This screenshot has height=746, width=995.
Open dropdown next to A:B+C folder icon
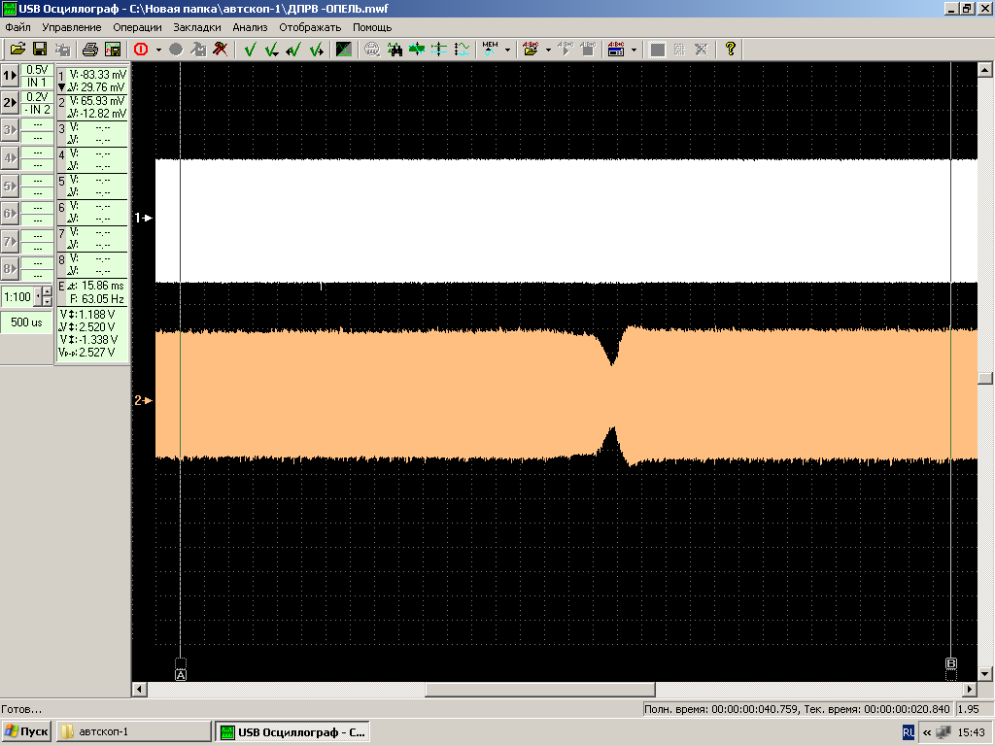pyautogui.click(x=548, y=50)
